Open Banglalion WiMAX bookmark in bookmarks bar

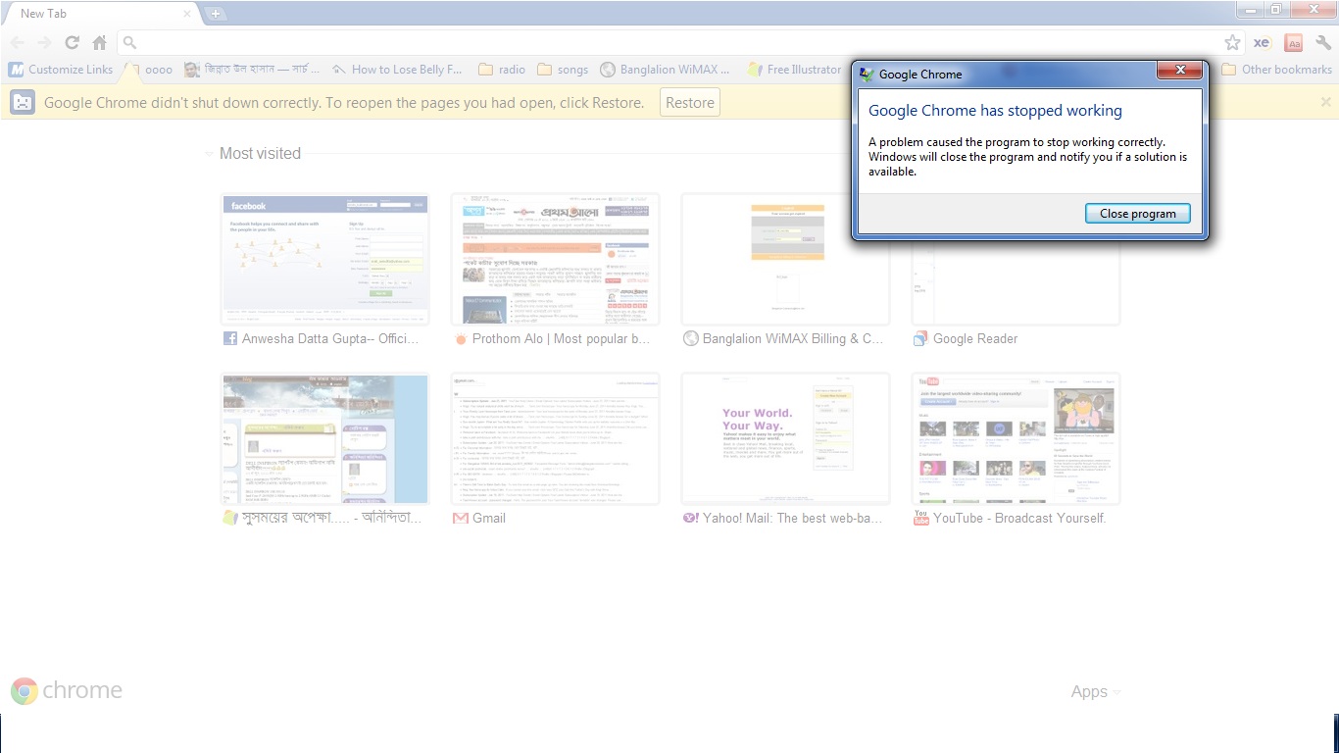(x=666, y=70)
